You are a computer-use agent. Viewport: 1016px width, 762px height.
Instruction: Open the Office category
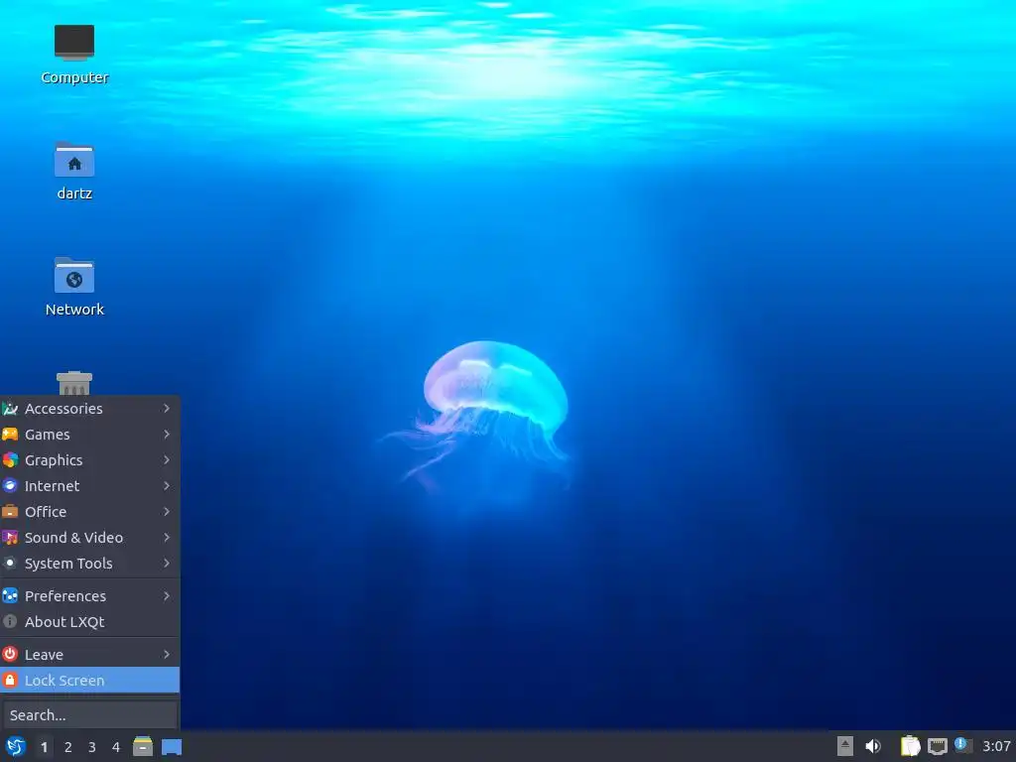90,512
